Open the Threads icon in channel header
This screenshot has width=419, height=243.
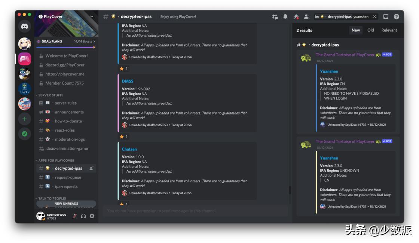click(275, 17)
